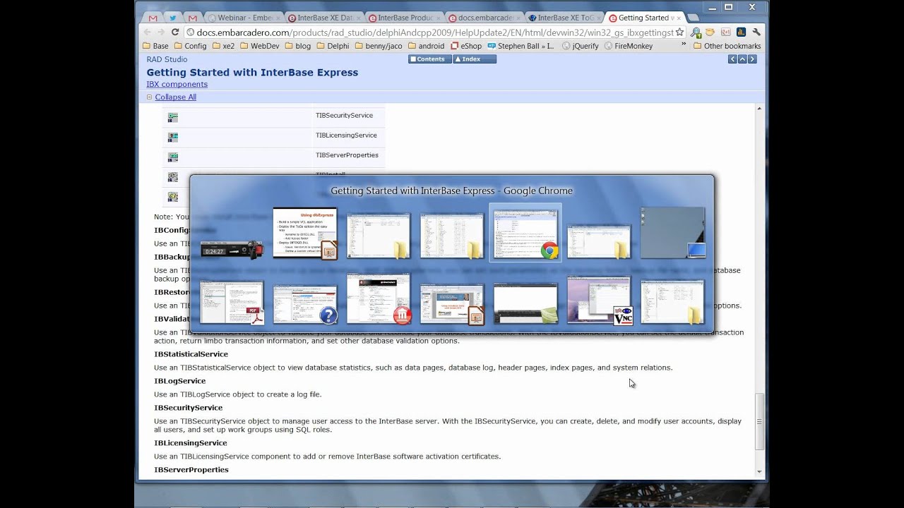
Task: Click the minus icon beside 'Collapse All'
Action: [x=149, y=97]
